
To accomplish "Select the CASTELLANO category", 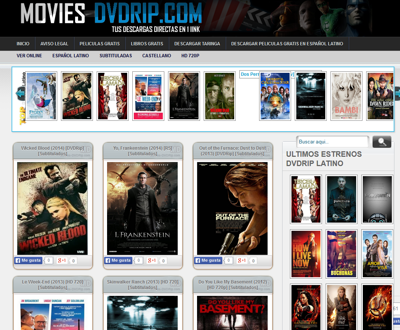I will click(x=157, y=56).
